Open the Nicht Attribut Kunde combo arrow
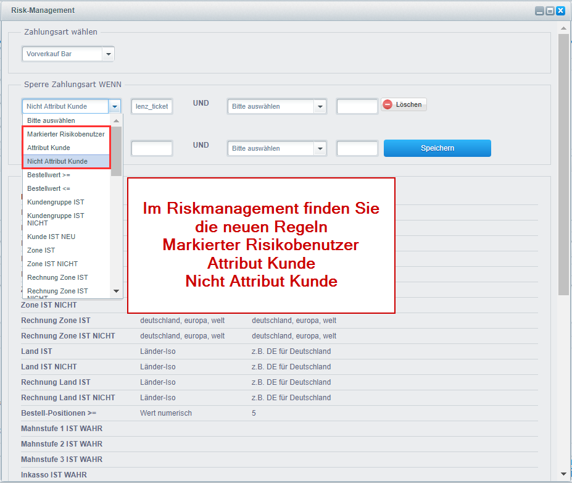 point(115,107)
